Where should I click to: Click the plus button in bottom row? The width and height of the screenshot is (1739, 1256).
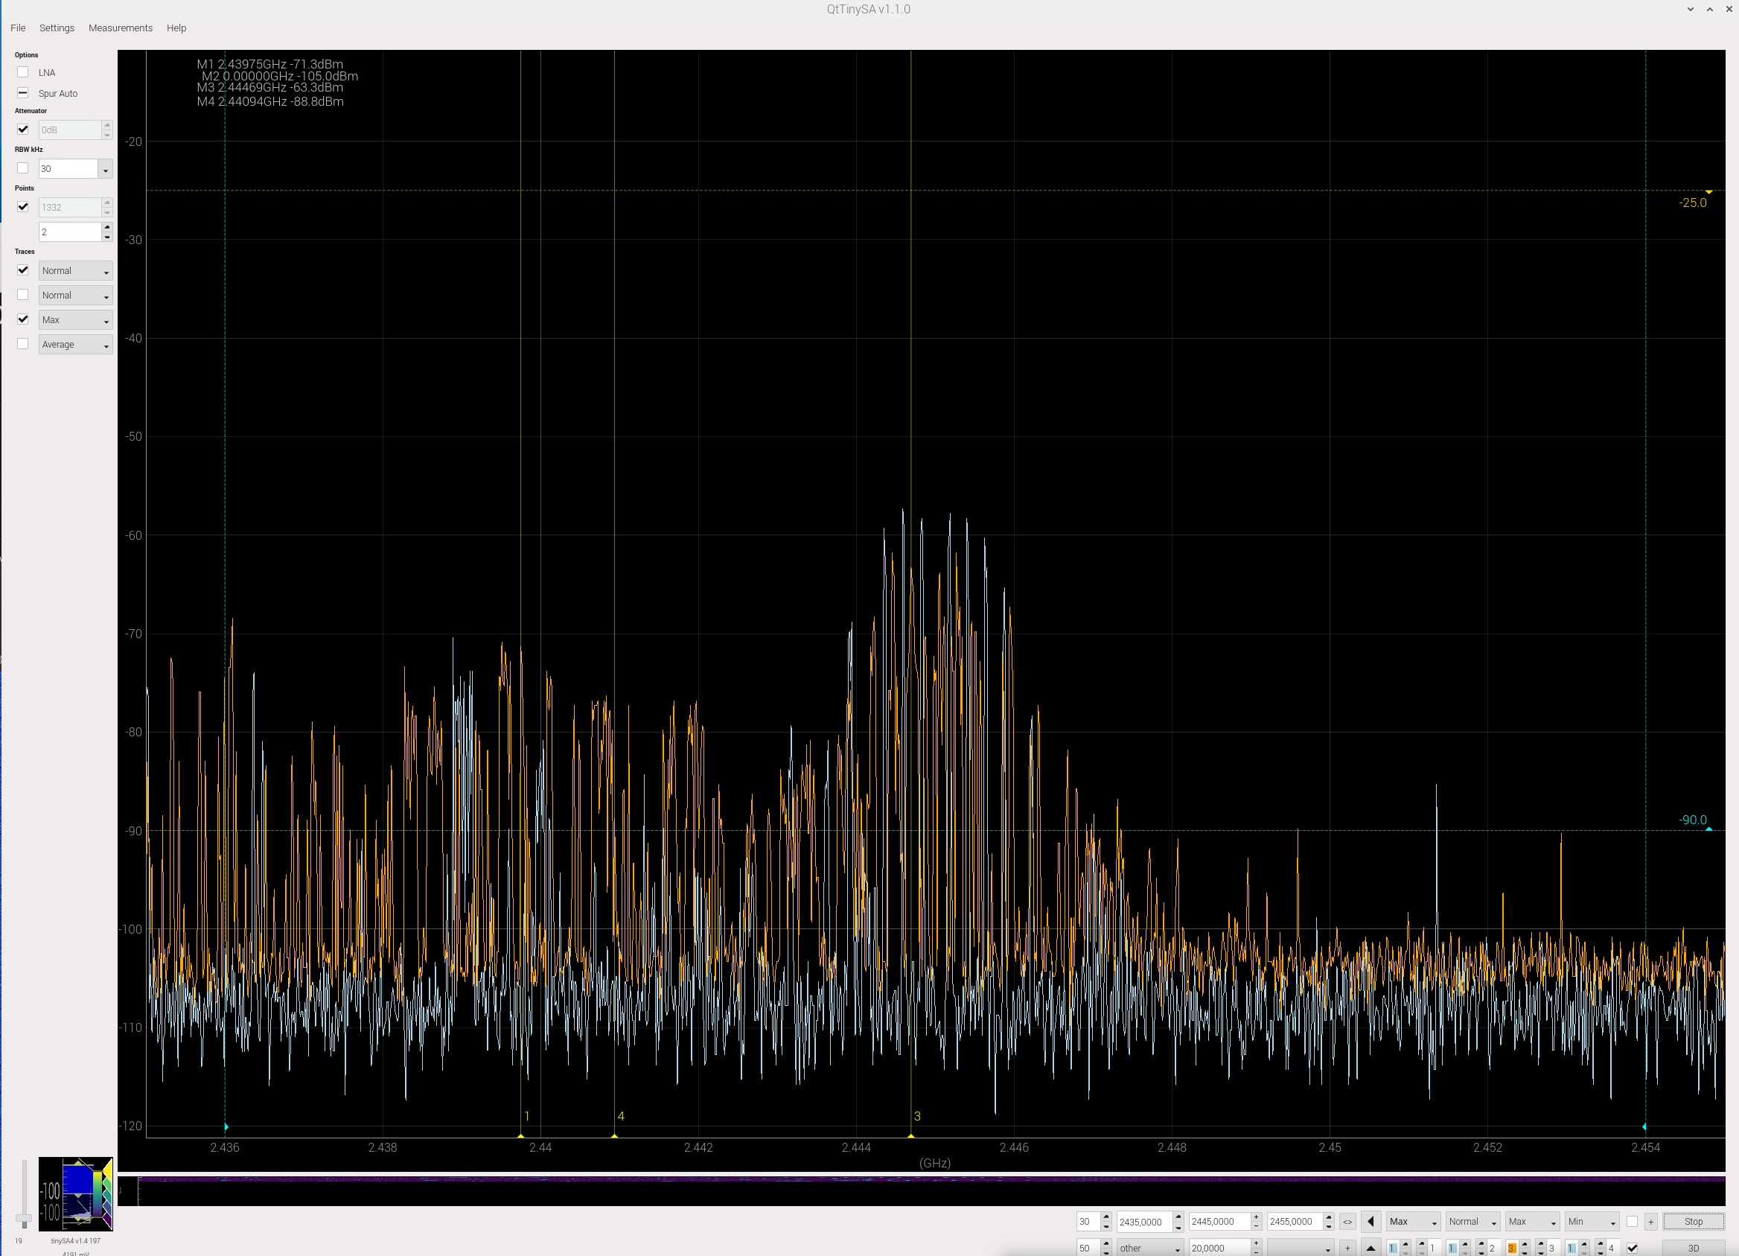(x=1347, y=1248)
